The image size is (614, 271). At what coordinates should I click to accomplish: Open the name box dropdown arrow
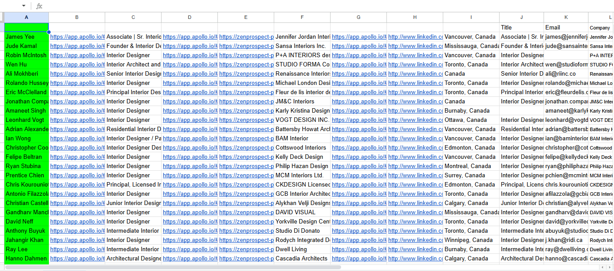tap(24, 6)
